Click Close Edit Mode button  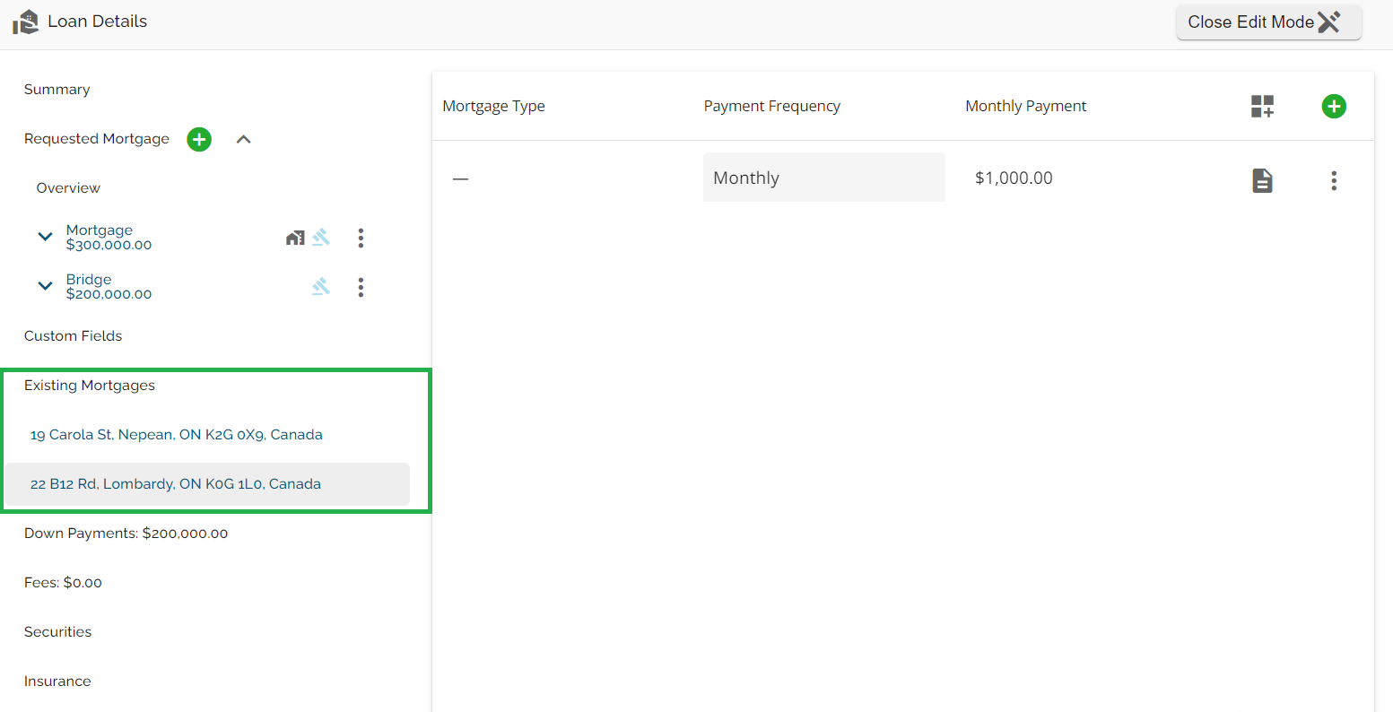point(1267,22)
